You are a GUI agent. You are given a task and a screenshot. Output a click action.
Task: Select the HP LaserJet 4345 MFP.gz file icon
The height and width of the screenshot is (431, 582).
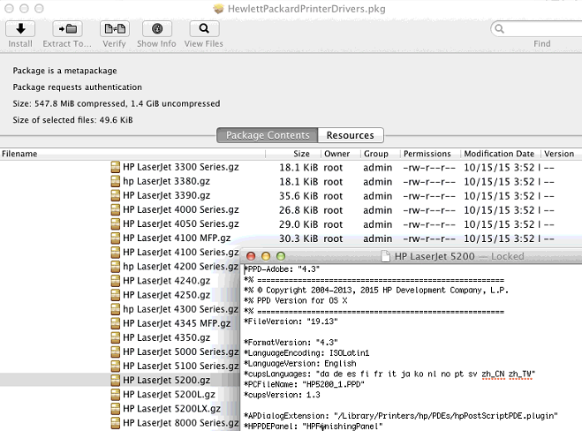coord(116,323)
